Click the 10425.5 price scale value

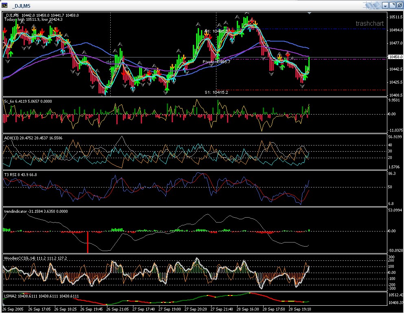tap(396, 82)
